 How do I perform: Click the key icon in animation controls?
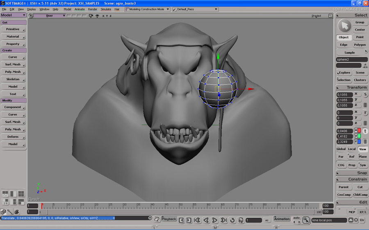tap(306, 220)
